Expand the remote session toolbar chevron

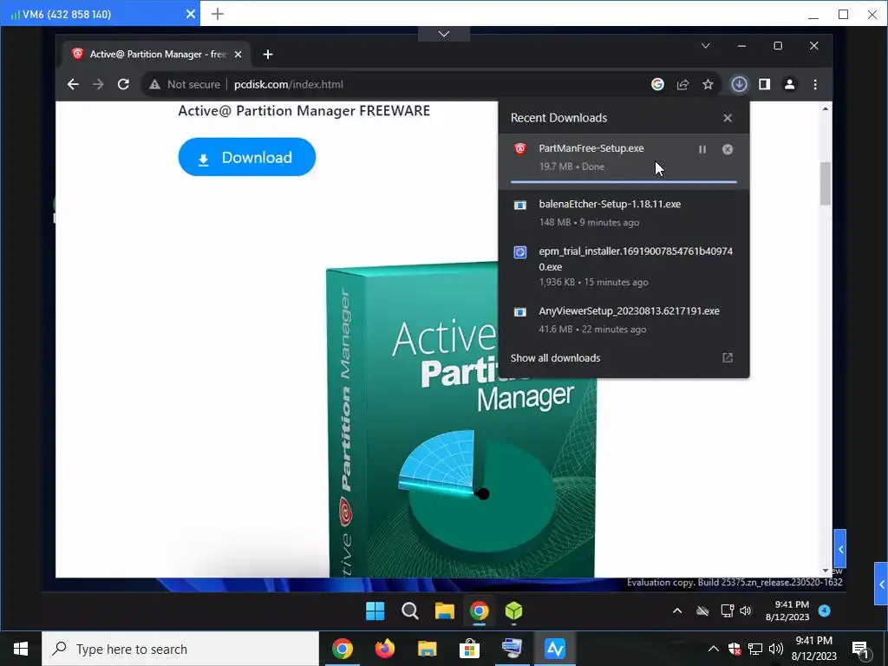coord(444,34)
